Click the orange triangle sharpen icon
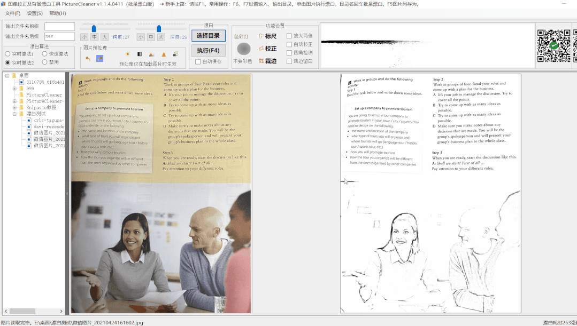The image size is (577, 326). coord(164,54)
